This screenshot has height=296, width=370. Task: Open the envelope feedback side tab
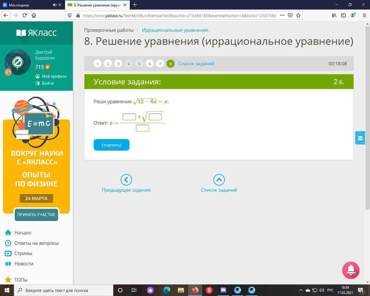point(360,138)
